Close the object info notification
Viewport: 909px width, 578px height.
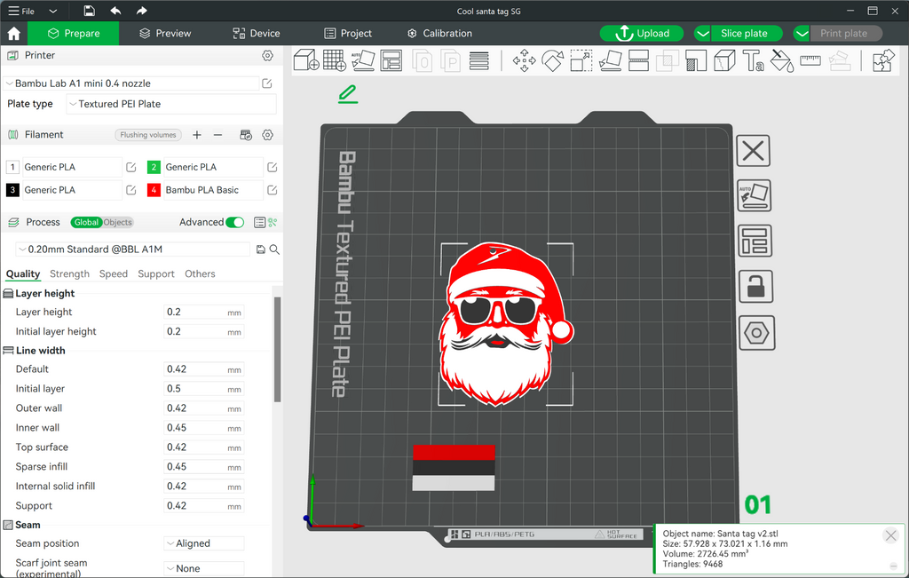coord(891,535)
